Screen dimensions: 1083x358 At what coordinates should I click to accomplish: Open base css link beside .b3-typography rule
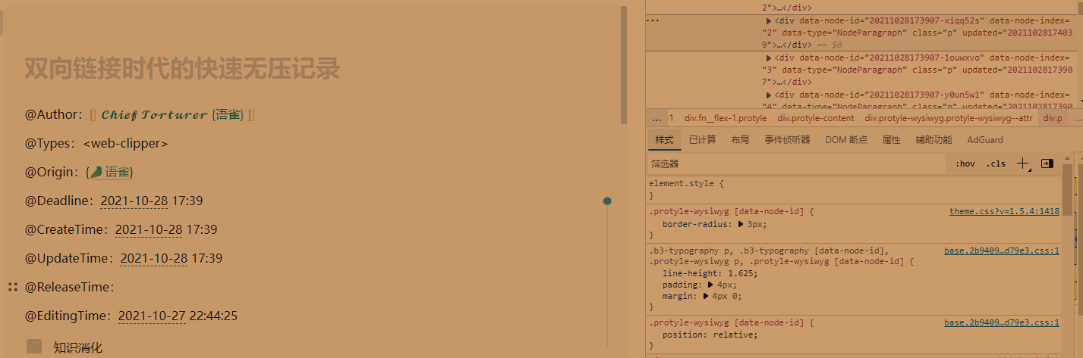(x=1002, y=250)
